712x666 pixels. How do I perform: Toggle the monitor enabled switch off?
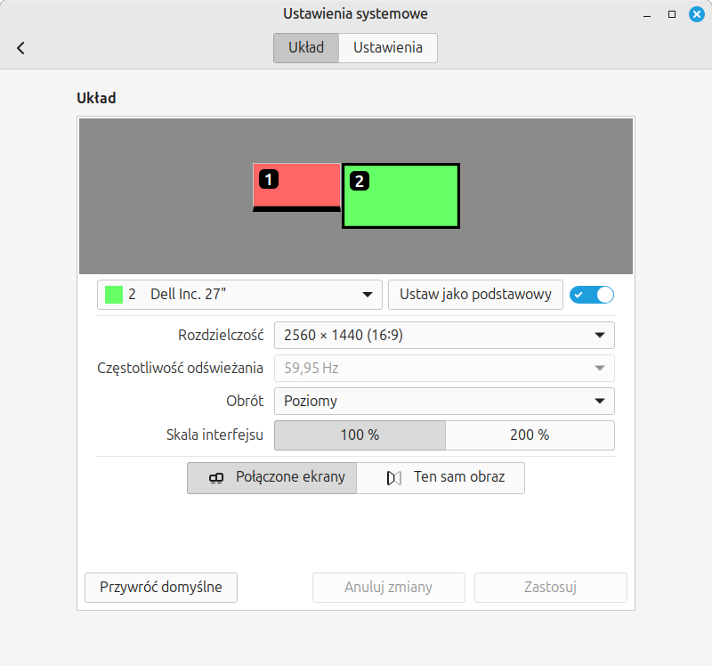(x=592, y=295)
